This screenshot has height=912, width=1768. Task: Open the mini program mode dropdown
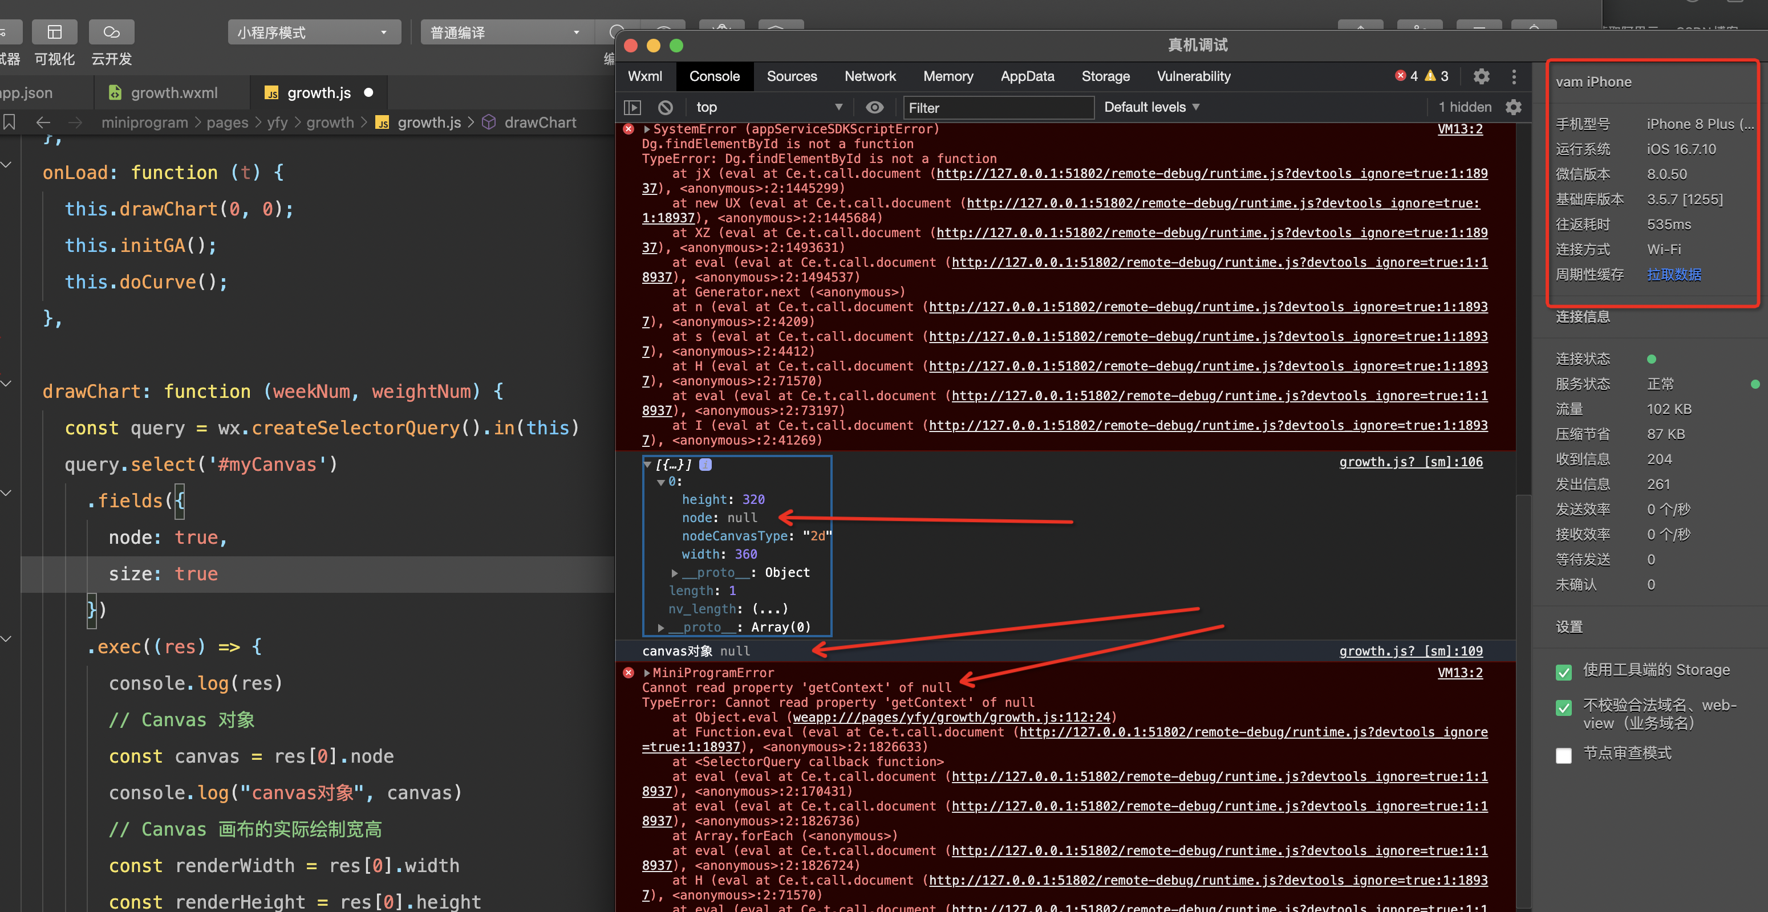314,32
